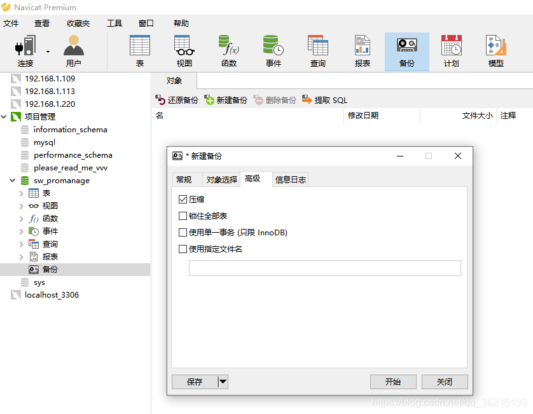The image size is (533, 414).
Task: Switch to the 对象选择 tab
Action: (x=221, y=179)
